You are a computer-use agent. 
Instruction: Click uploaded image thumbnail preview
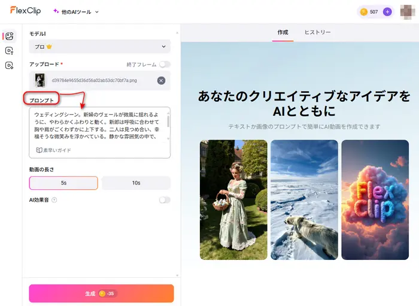click(x=40, y=80)
